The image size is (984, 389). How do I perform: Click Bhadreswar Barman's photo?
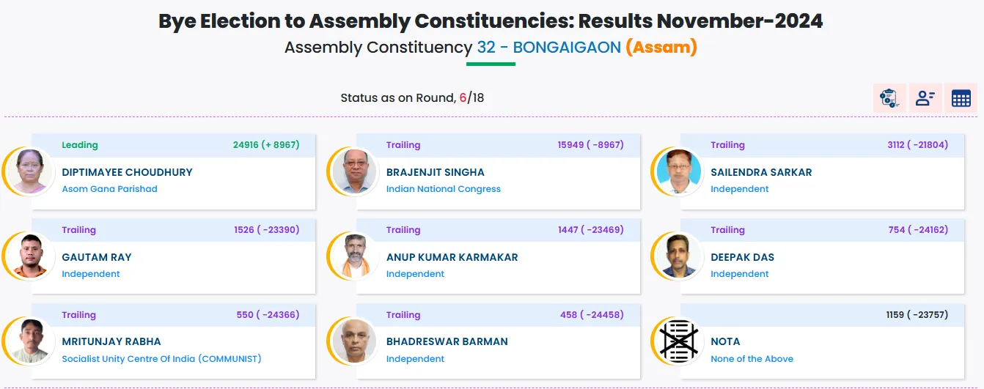click(354, 342)
